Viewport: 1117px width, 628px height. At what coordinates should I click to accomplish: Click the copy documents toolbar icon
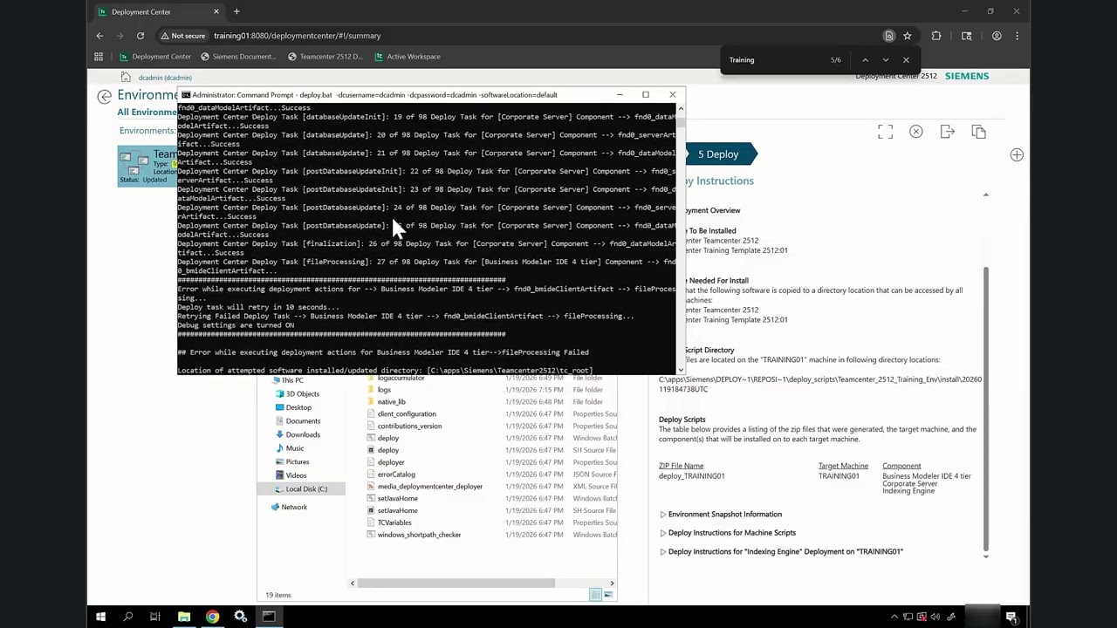978,132
